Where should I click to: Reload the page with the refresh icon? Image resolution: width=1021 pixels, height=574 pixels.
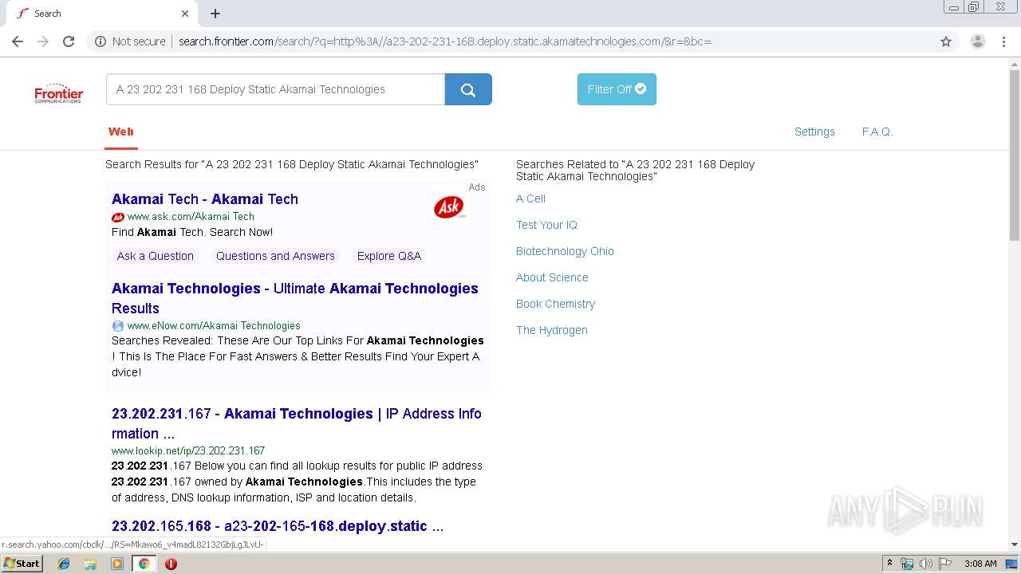point(69,41)
